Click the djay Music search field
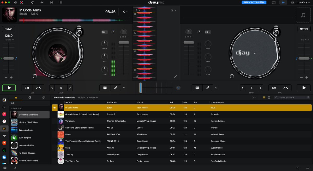This screenshot has height=171, width=313. [290, 97]
